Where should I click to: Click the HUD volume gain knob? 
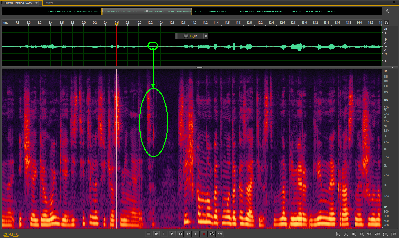[186, 36]
